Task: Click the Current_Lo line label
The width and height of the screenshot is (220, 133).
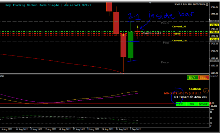Action: click(180, 41)
